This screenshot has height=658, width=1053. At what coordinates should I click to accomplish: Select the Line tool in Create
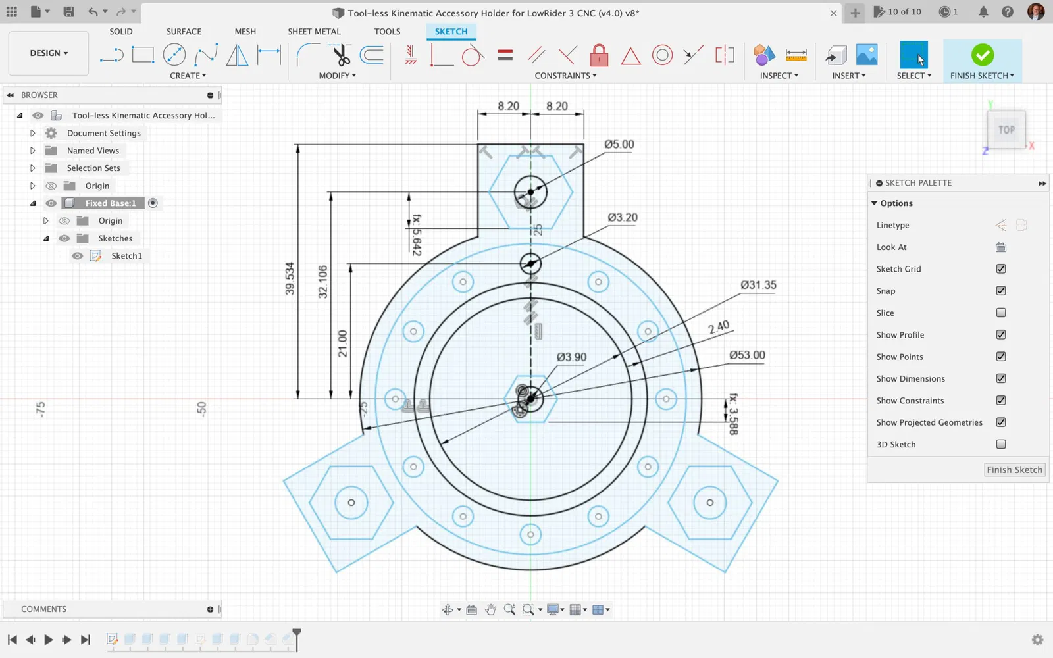pyautogui.click(x=111, y=55)
